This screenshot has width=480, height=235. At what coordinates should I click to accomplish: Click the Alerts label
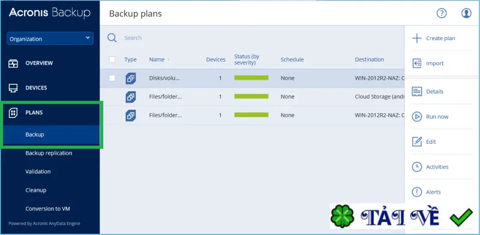[x=433, y=192]
